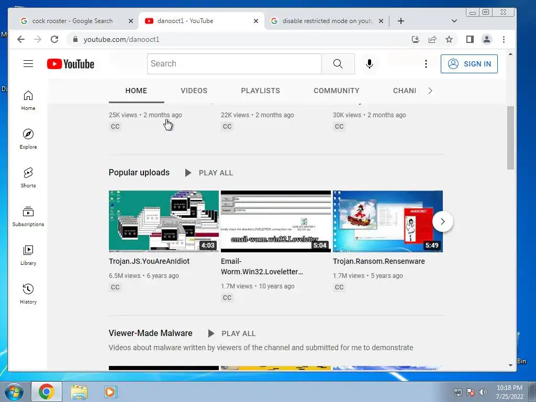Select the HOME channel tab
536x402 pixels.
[136, 91]
